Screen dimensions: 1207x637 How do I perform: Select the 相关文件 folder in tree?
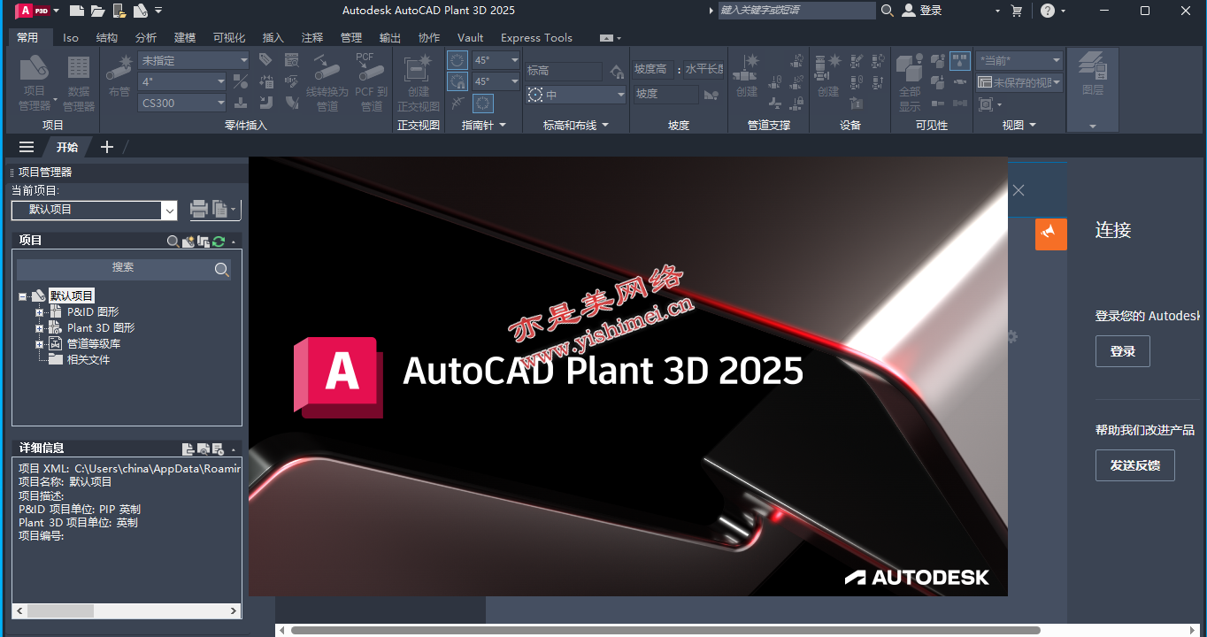88,360
